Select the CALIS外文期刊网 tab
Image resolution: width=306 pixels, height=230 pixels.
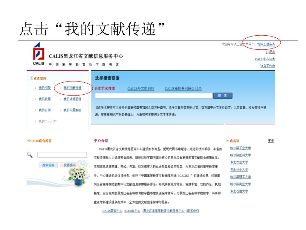coord(141,89)
